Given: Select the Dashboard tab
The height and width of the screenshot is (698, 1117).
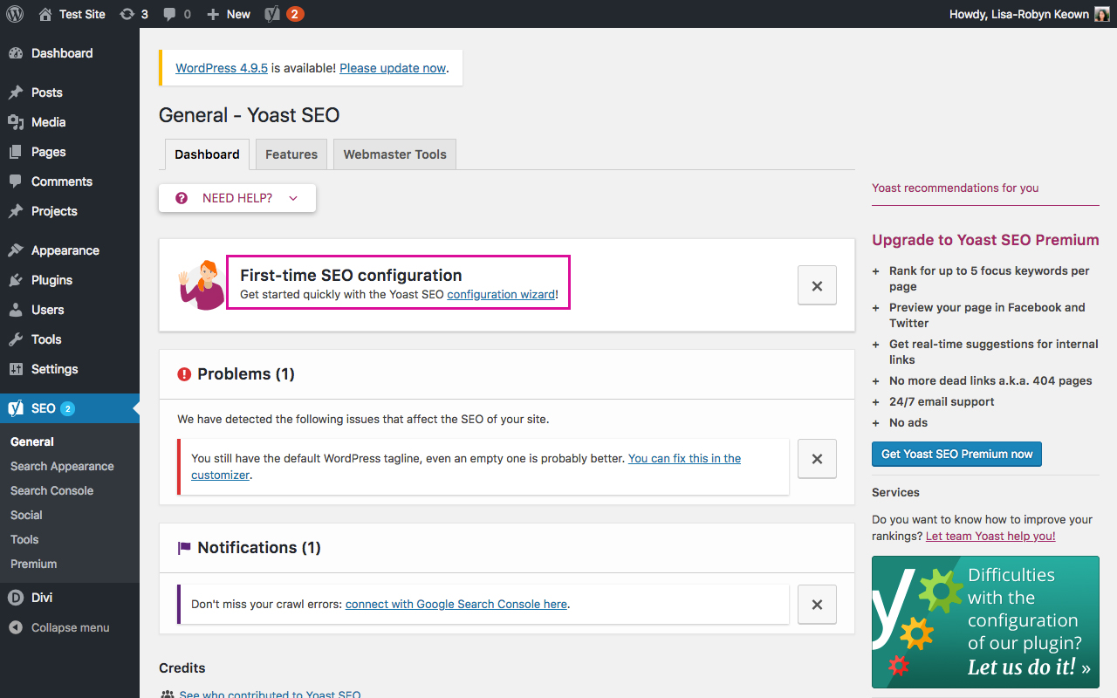Looking at the screenshot, I should [207, 154].
